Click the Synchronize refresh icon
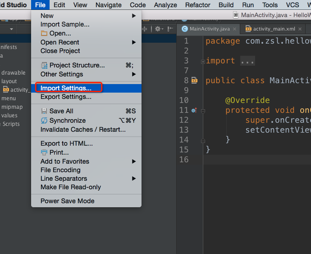 click(x=44, y=120)
